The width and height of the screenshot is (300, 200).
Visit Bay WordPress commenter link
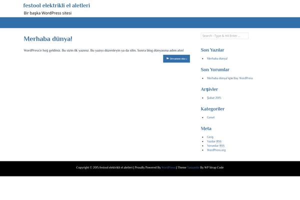pos(243,78)
